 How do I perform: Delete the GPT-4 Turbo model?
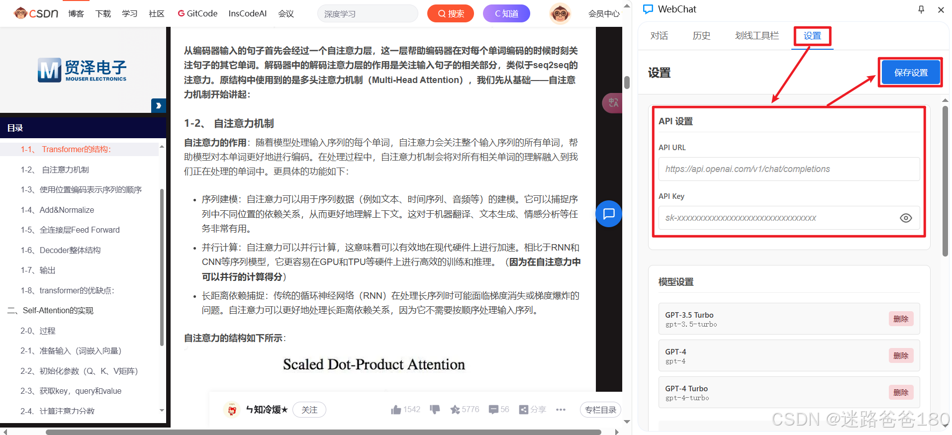point(901,392)
